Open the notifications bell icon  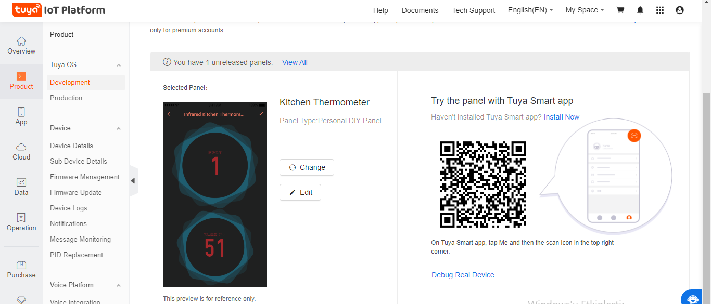pos(640,10)
